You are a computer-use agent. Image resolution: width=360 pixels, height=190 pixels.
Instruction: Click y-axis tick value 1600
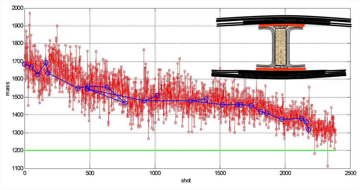[x=17, y=79]
